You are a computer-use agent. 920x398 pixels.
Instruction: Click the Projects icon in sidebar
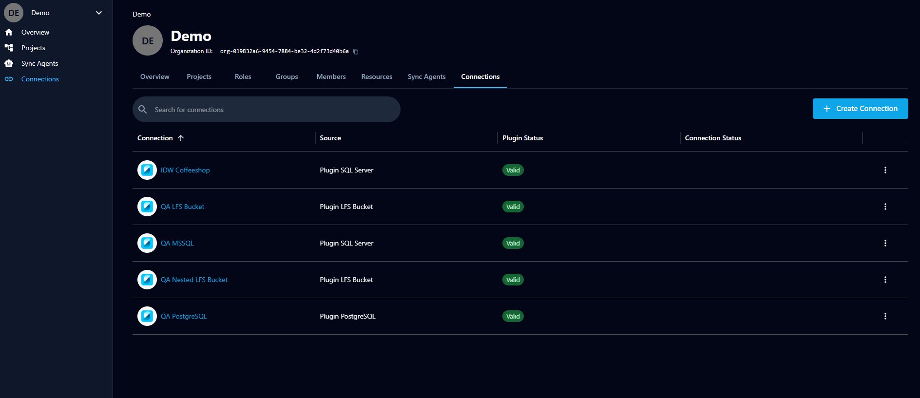pos(9,48)
